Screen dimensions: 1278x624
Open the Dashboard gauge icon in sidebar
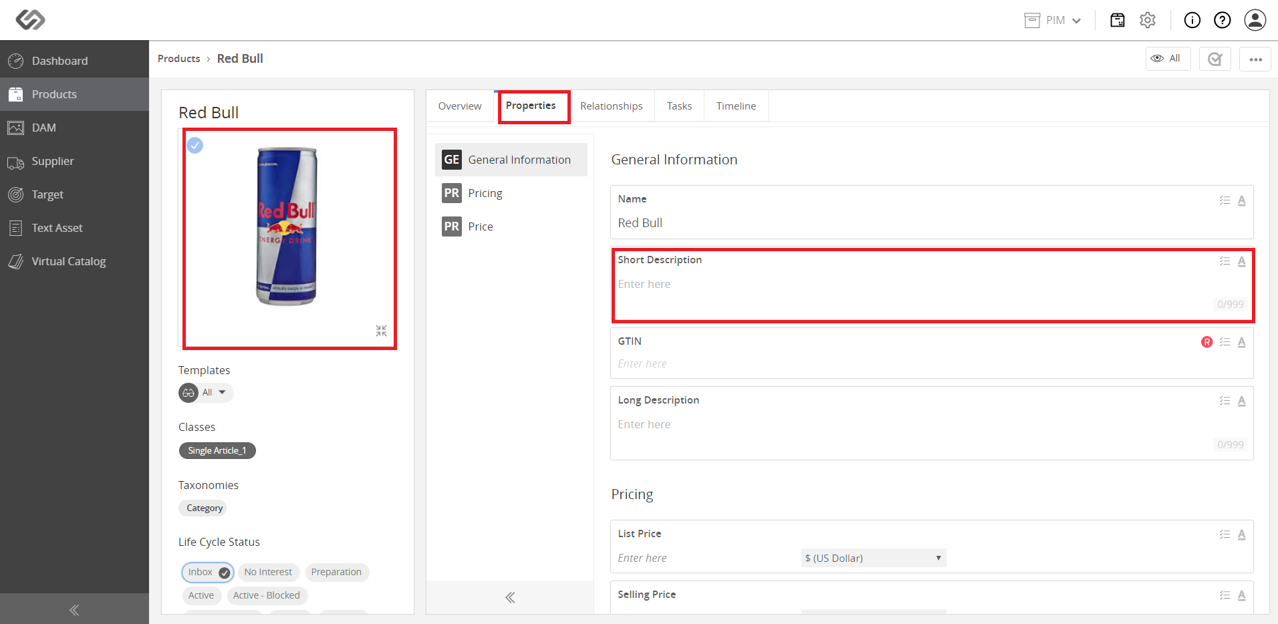click(x=16, y=61)
